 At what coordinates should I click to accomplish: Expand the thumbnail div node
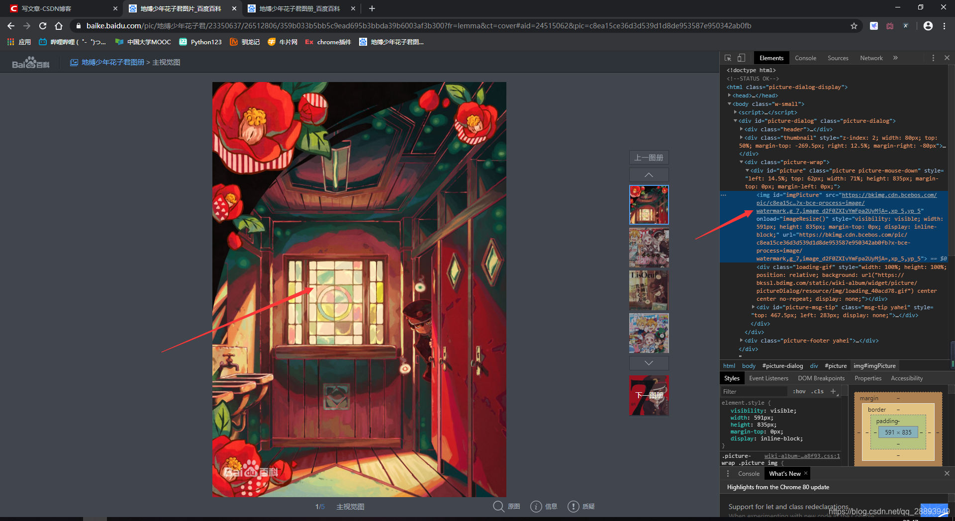click(x=742, y=138)
